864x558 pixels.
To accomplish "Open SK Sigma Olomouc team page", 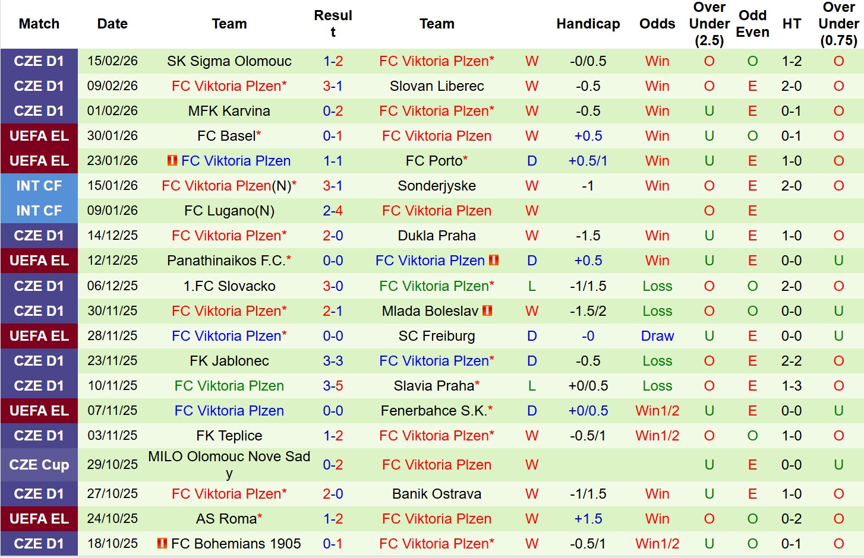I will click(229, 61).
